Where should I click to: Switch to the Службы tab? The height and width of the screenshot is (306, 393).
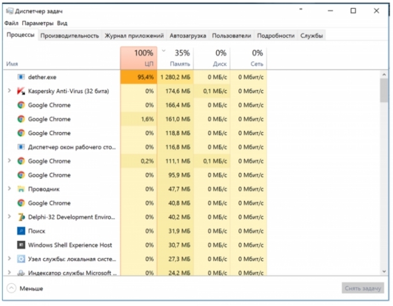311,36
